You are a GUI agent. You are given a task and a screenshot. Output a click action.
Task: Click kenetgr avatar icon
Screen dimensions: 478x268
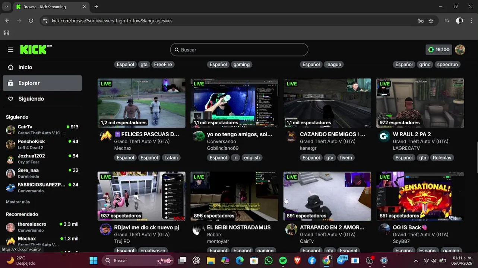pyautogui.click(x=291, y=136)
